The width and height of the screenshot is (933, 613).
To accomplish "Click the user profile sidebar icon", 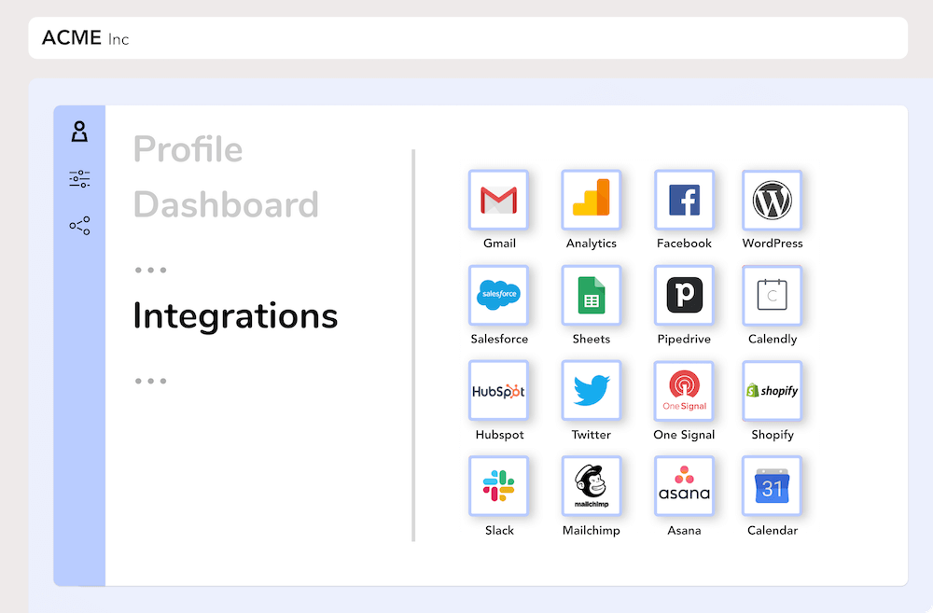I will coord(79,132).
